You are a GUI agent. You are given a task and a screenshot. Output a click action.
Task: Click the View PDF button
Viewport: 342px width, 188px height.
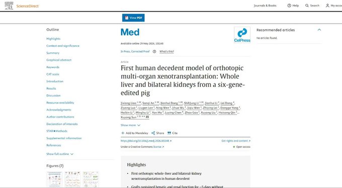pos(133,18)
